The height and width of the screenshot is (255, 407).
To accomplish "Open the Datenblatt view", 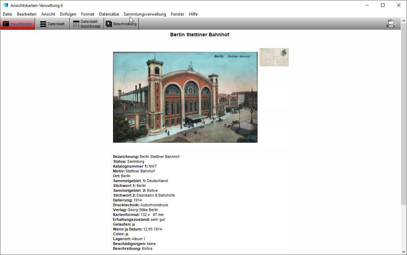I will [52, 24].
